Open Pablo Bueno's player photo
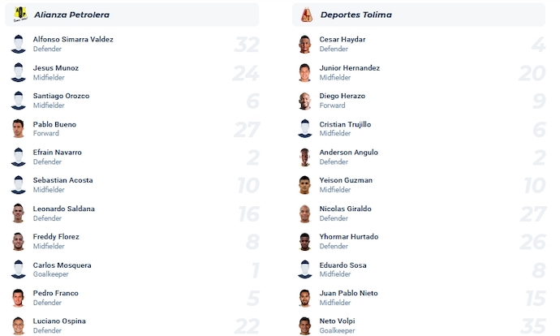This screenshot has width=560, height=336. pos(19,129)
